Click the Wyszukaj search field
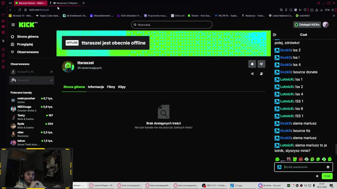The image size is (337, 189). tap(172, 25)
